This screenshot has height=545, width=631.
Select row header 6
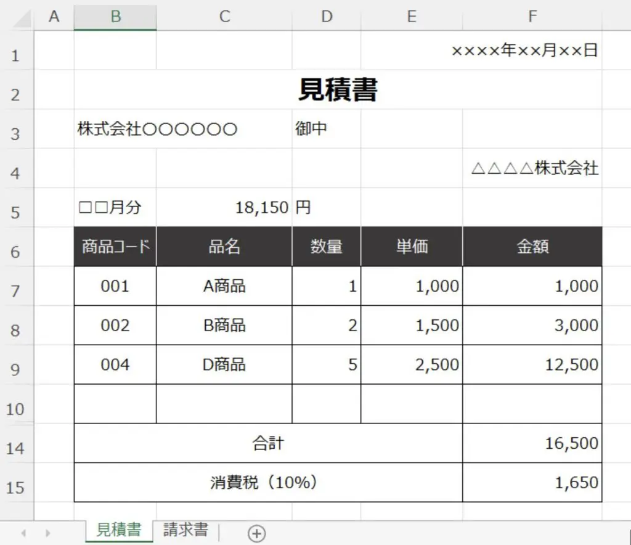15,246
